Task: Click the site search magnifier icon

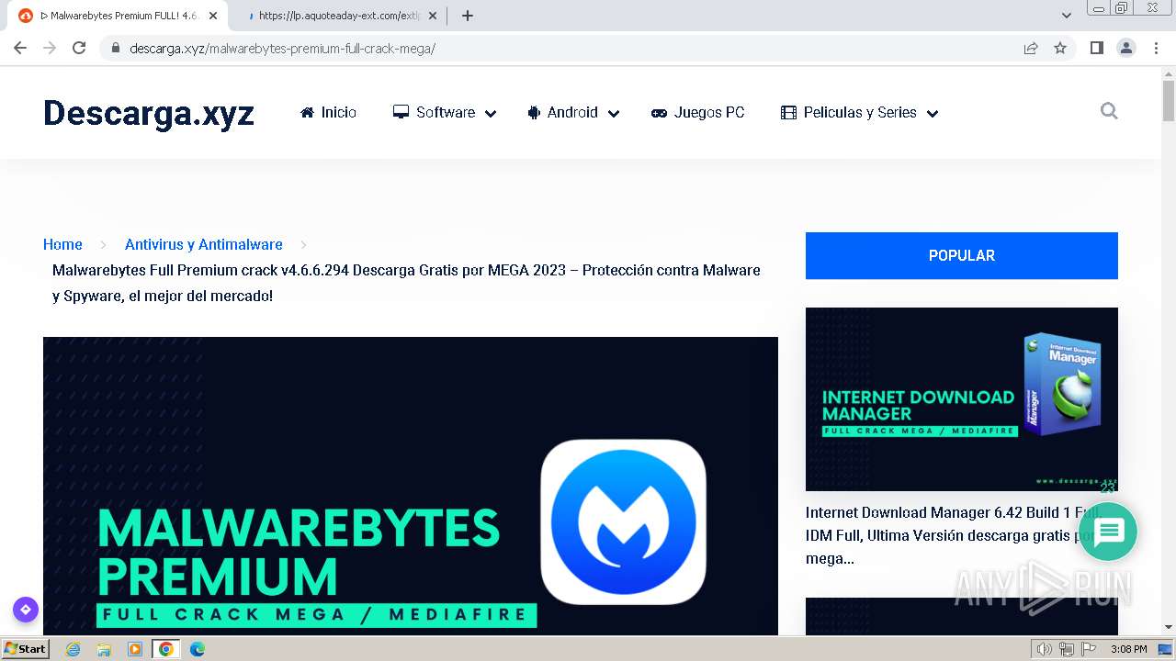Action: tap(1109, 111)
